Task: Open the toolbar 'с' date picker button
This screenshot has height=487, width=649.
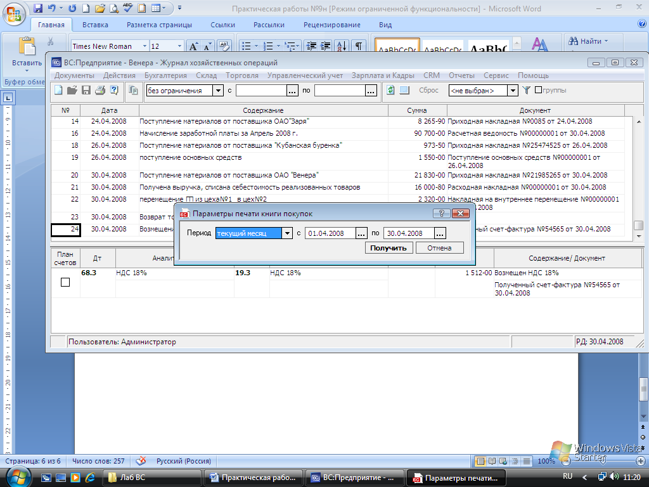Action: [x=292, y=90]
